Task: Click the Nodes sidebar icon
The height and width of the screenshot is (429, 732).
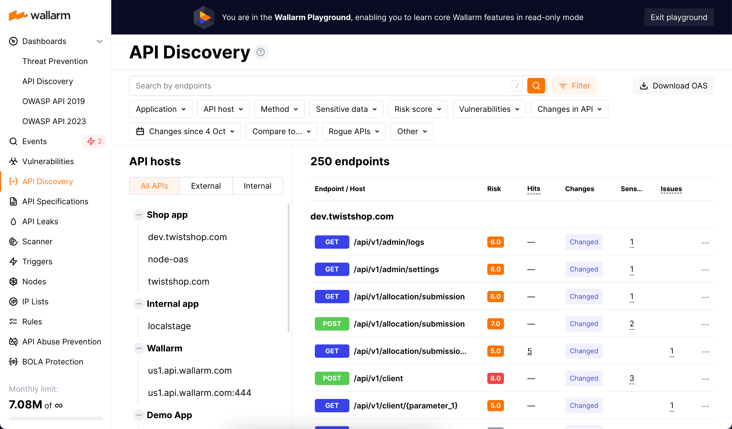Action: (13, 281)
